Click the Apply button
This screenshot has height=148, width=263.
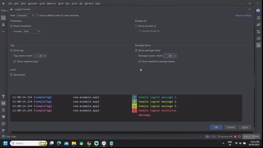point(245,127)
